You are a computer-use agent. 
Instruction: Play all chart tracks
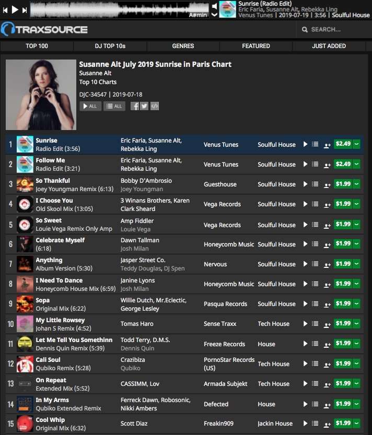click(90, 106)
